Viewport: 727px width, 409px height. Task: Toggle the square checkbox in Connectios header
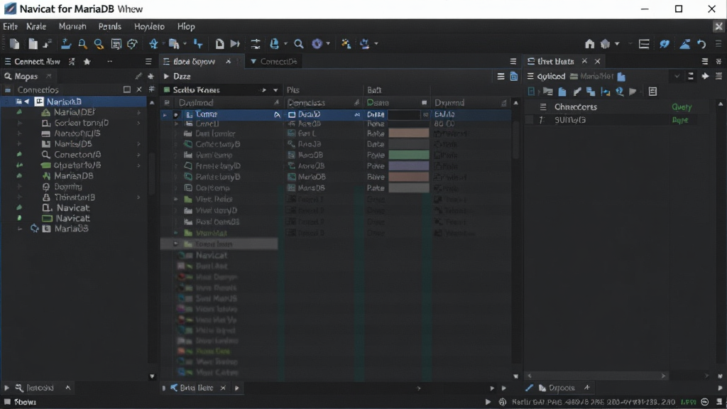(126, 89)
